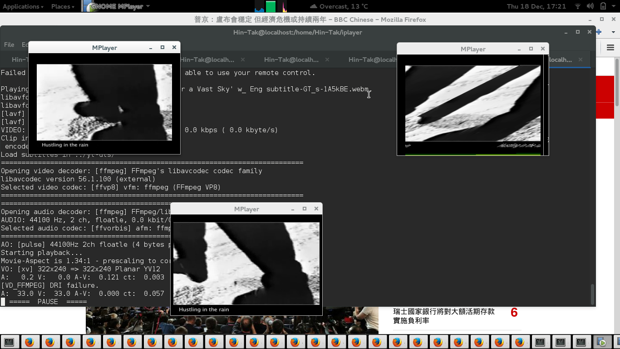The width and height of the screenshot is (620, 349).
Task: Expand the Places menu
Action: coord(63,6)
